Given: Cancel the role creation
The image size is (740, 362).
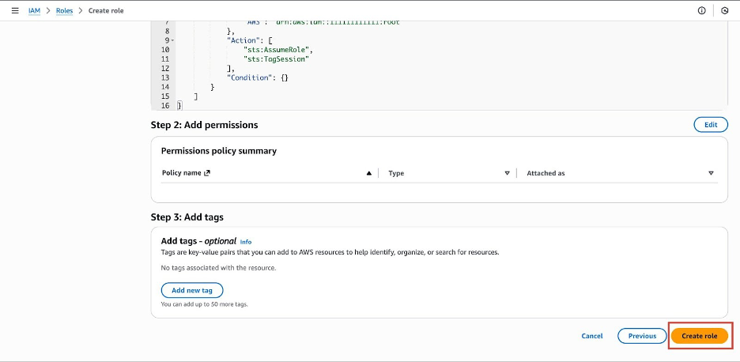Looking at the screenshot, I should click(592, 336).
